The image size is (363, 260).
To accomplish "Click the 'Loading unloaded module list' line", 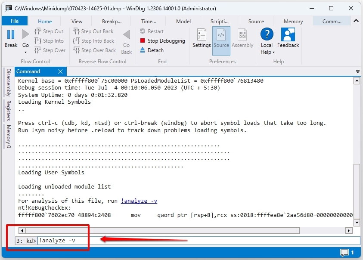I will pos(64,187).
